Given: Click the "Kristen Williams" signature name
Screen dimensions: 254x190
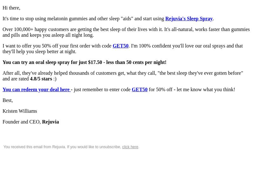Looking at the screenshot, I should 20,111.
